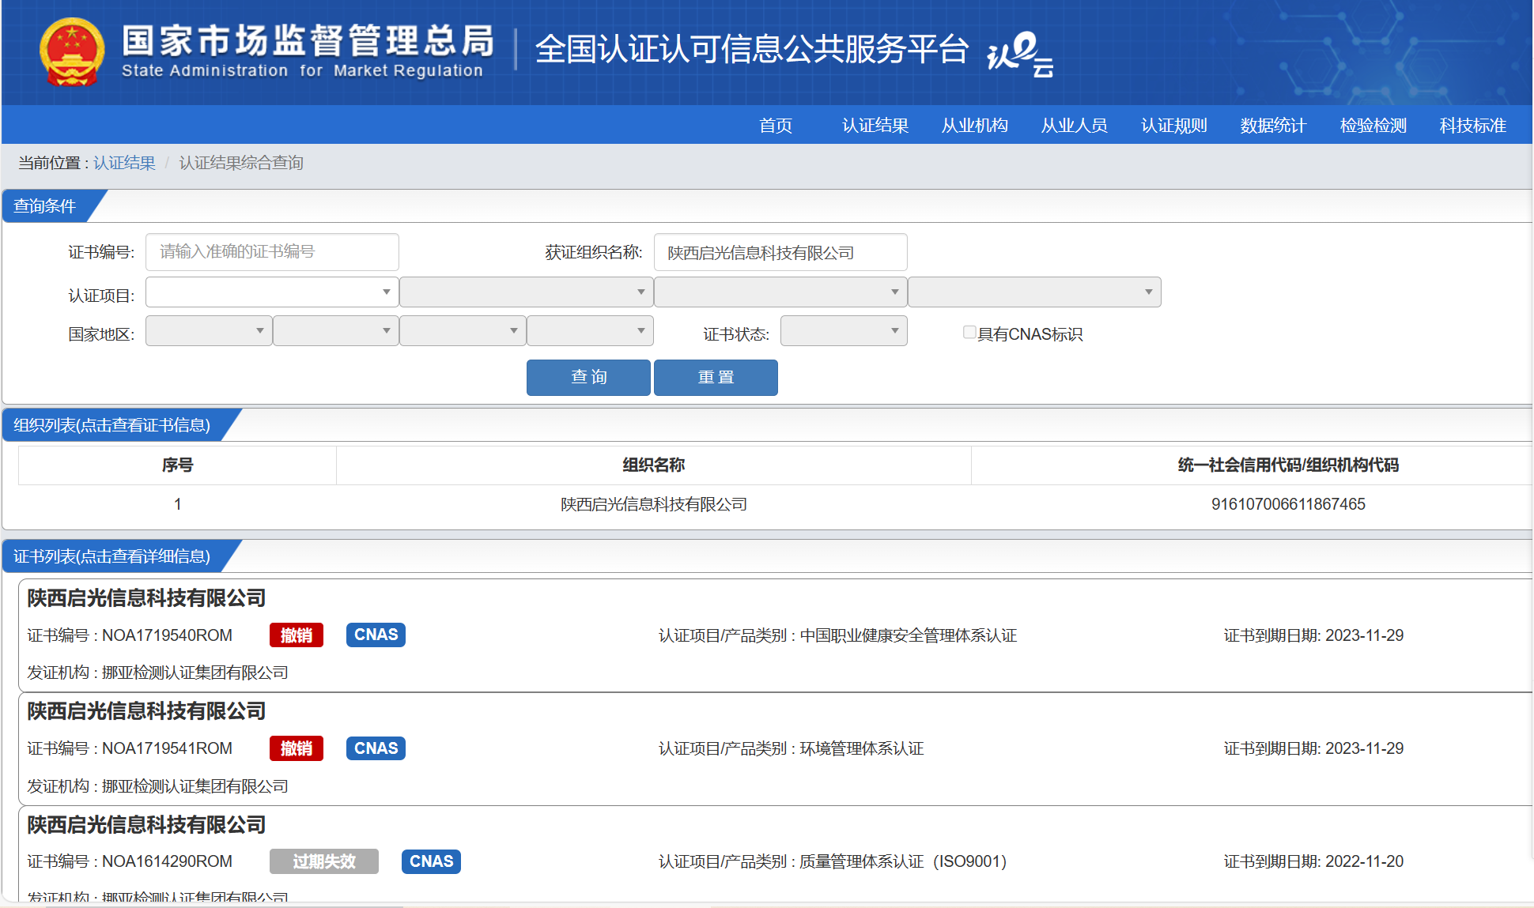Click the 证书列表 panel header
Viewport: 1534px width, 908px height.
coord(112,556)
